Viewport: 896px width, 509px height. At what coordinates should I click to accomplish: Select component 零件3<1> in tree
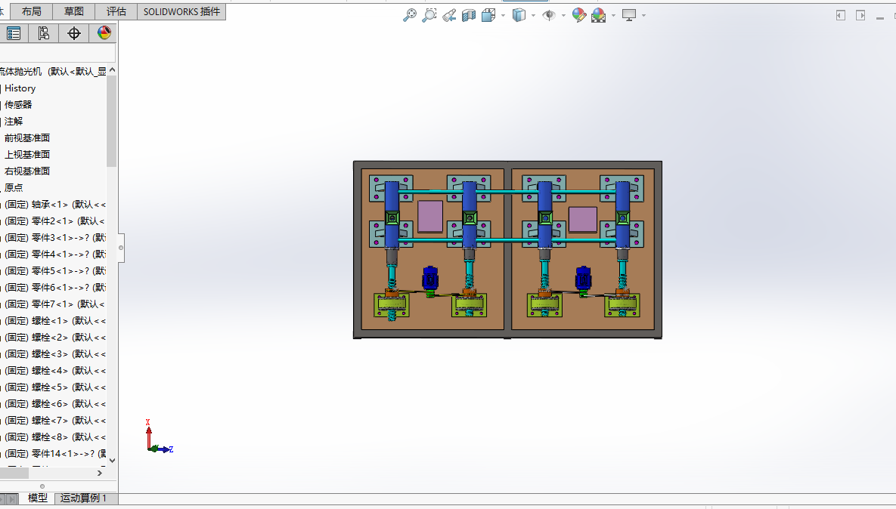pos(55,237)
